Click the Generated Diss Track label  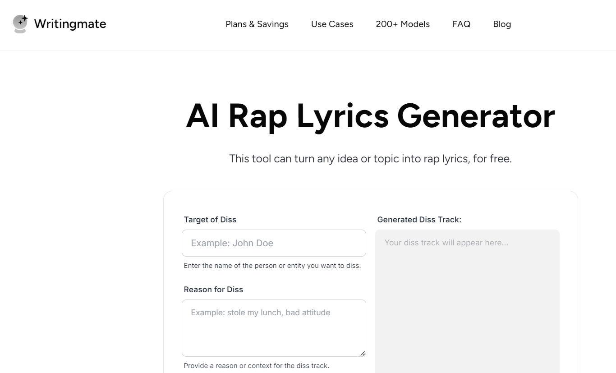coord(419,220)
